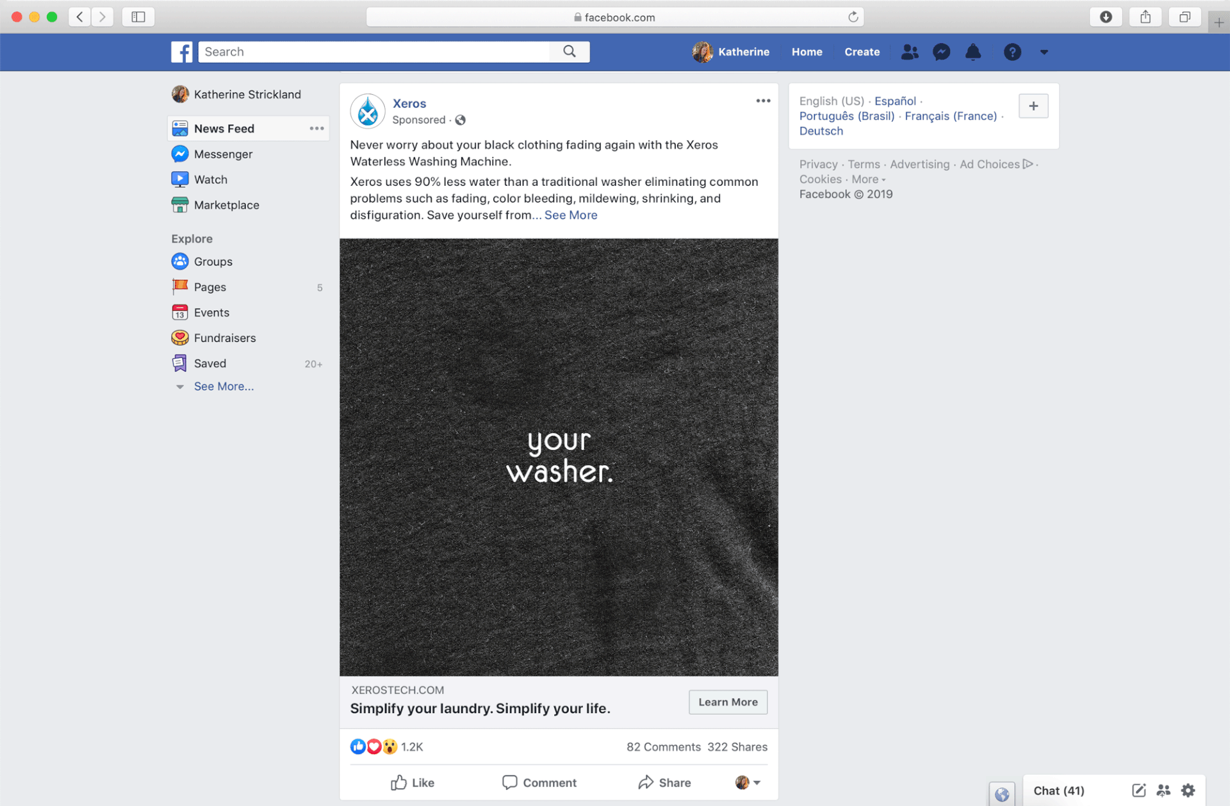Open Xeros post options ellipsis menu
Viewport: 1230px width, 806px height.
click(762, 101)
